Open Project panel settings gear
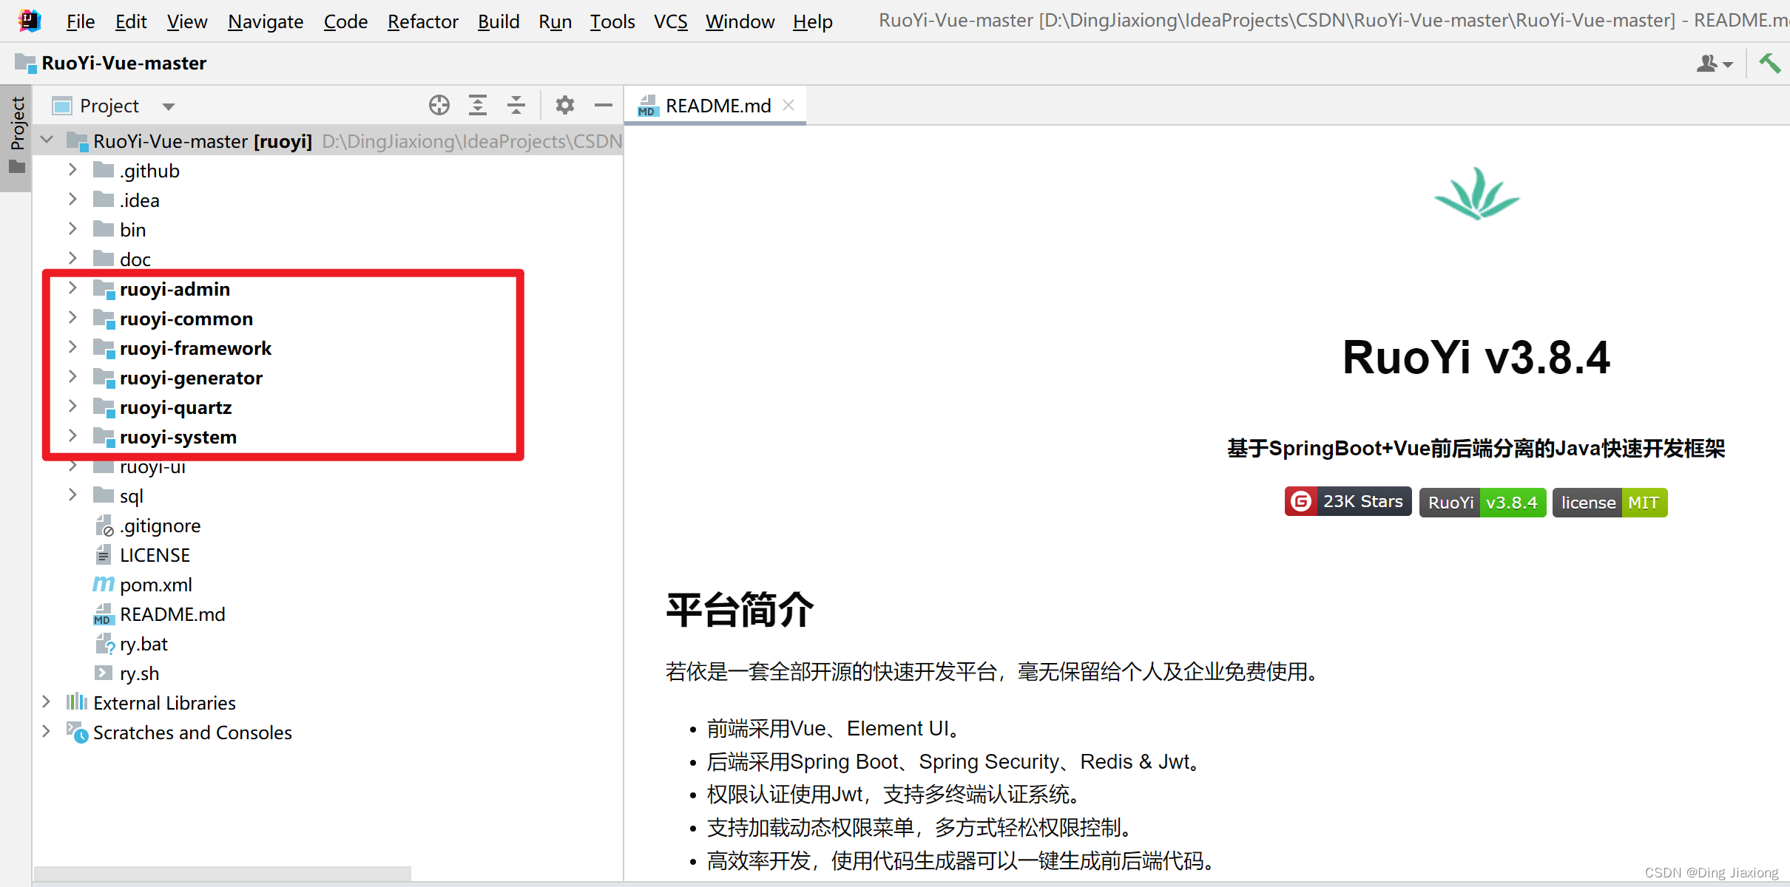Screen dimensions: 1790x887 pos(565,106)
